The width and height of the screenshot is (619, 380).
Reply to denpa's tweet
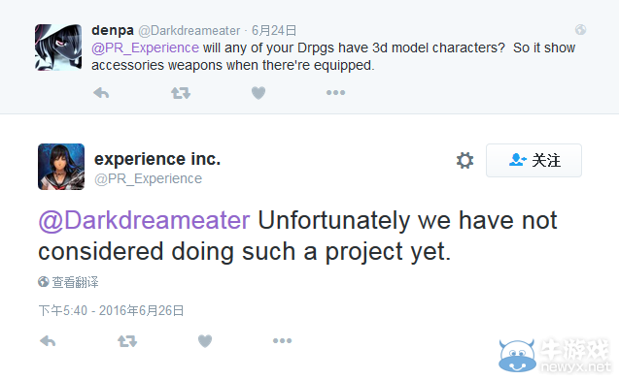(x=101, y=93)
